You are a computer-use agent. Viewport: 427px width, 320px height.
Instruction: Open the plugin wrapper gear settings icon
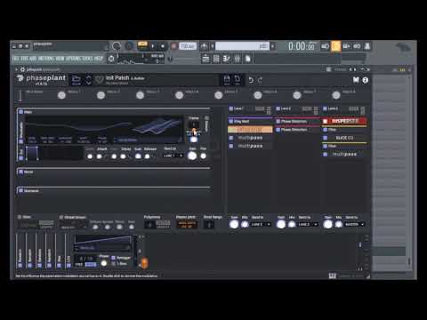tap(22, 69)
